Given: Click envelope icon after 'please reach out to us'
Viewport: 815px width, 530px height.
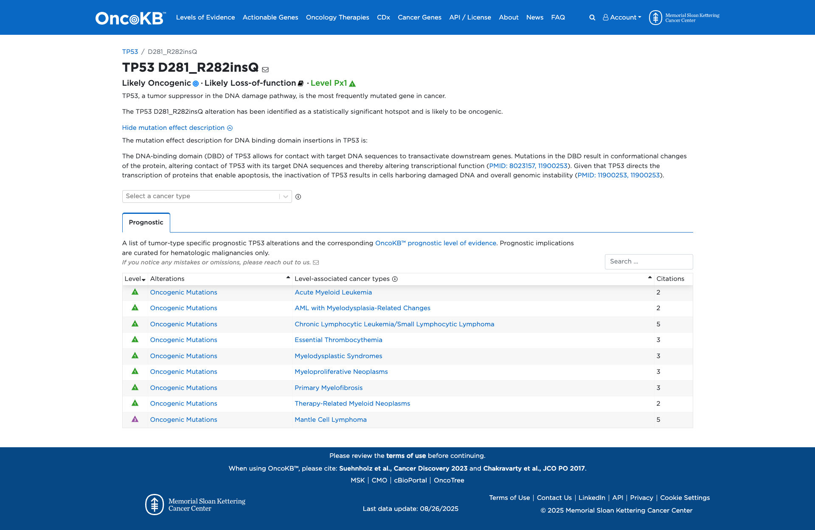Looking at the screenshot, I should (x=316, y=263).
